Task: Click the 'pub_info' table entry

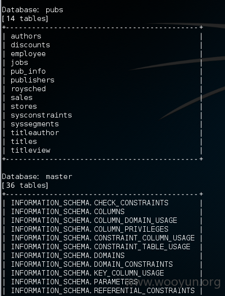Action: point(28,71)
